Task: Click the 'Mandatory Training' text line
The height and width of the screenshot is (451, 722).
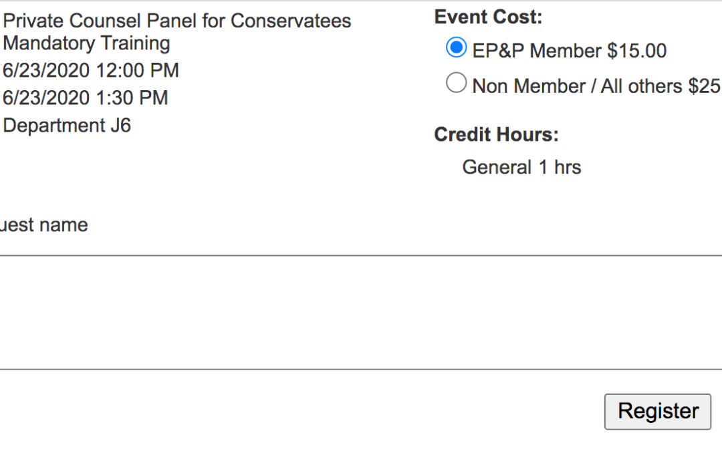Action: pyautogui.click(x=86, y=43)
